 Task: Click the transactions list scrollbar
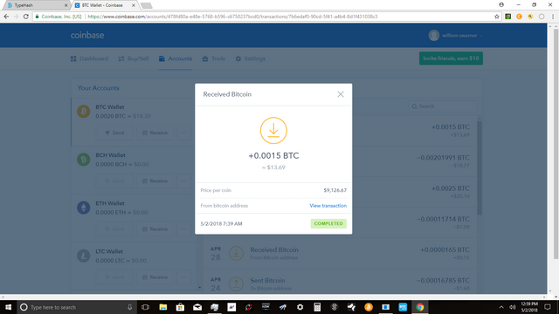[480, 168]
